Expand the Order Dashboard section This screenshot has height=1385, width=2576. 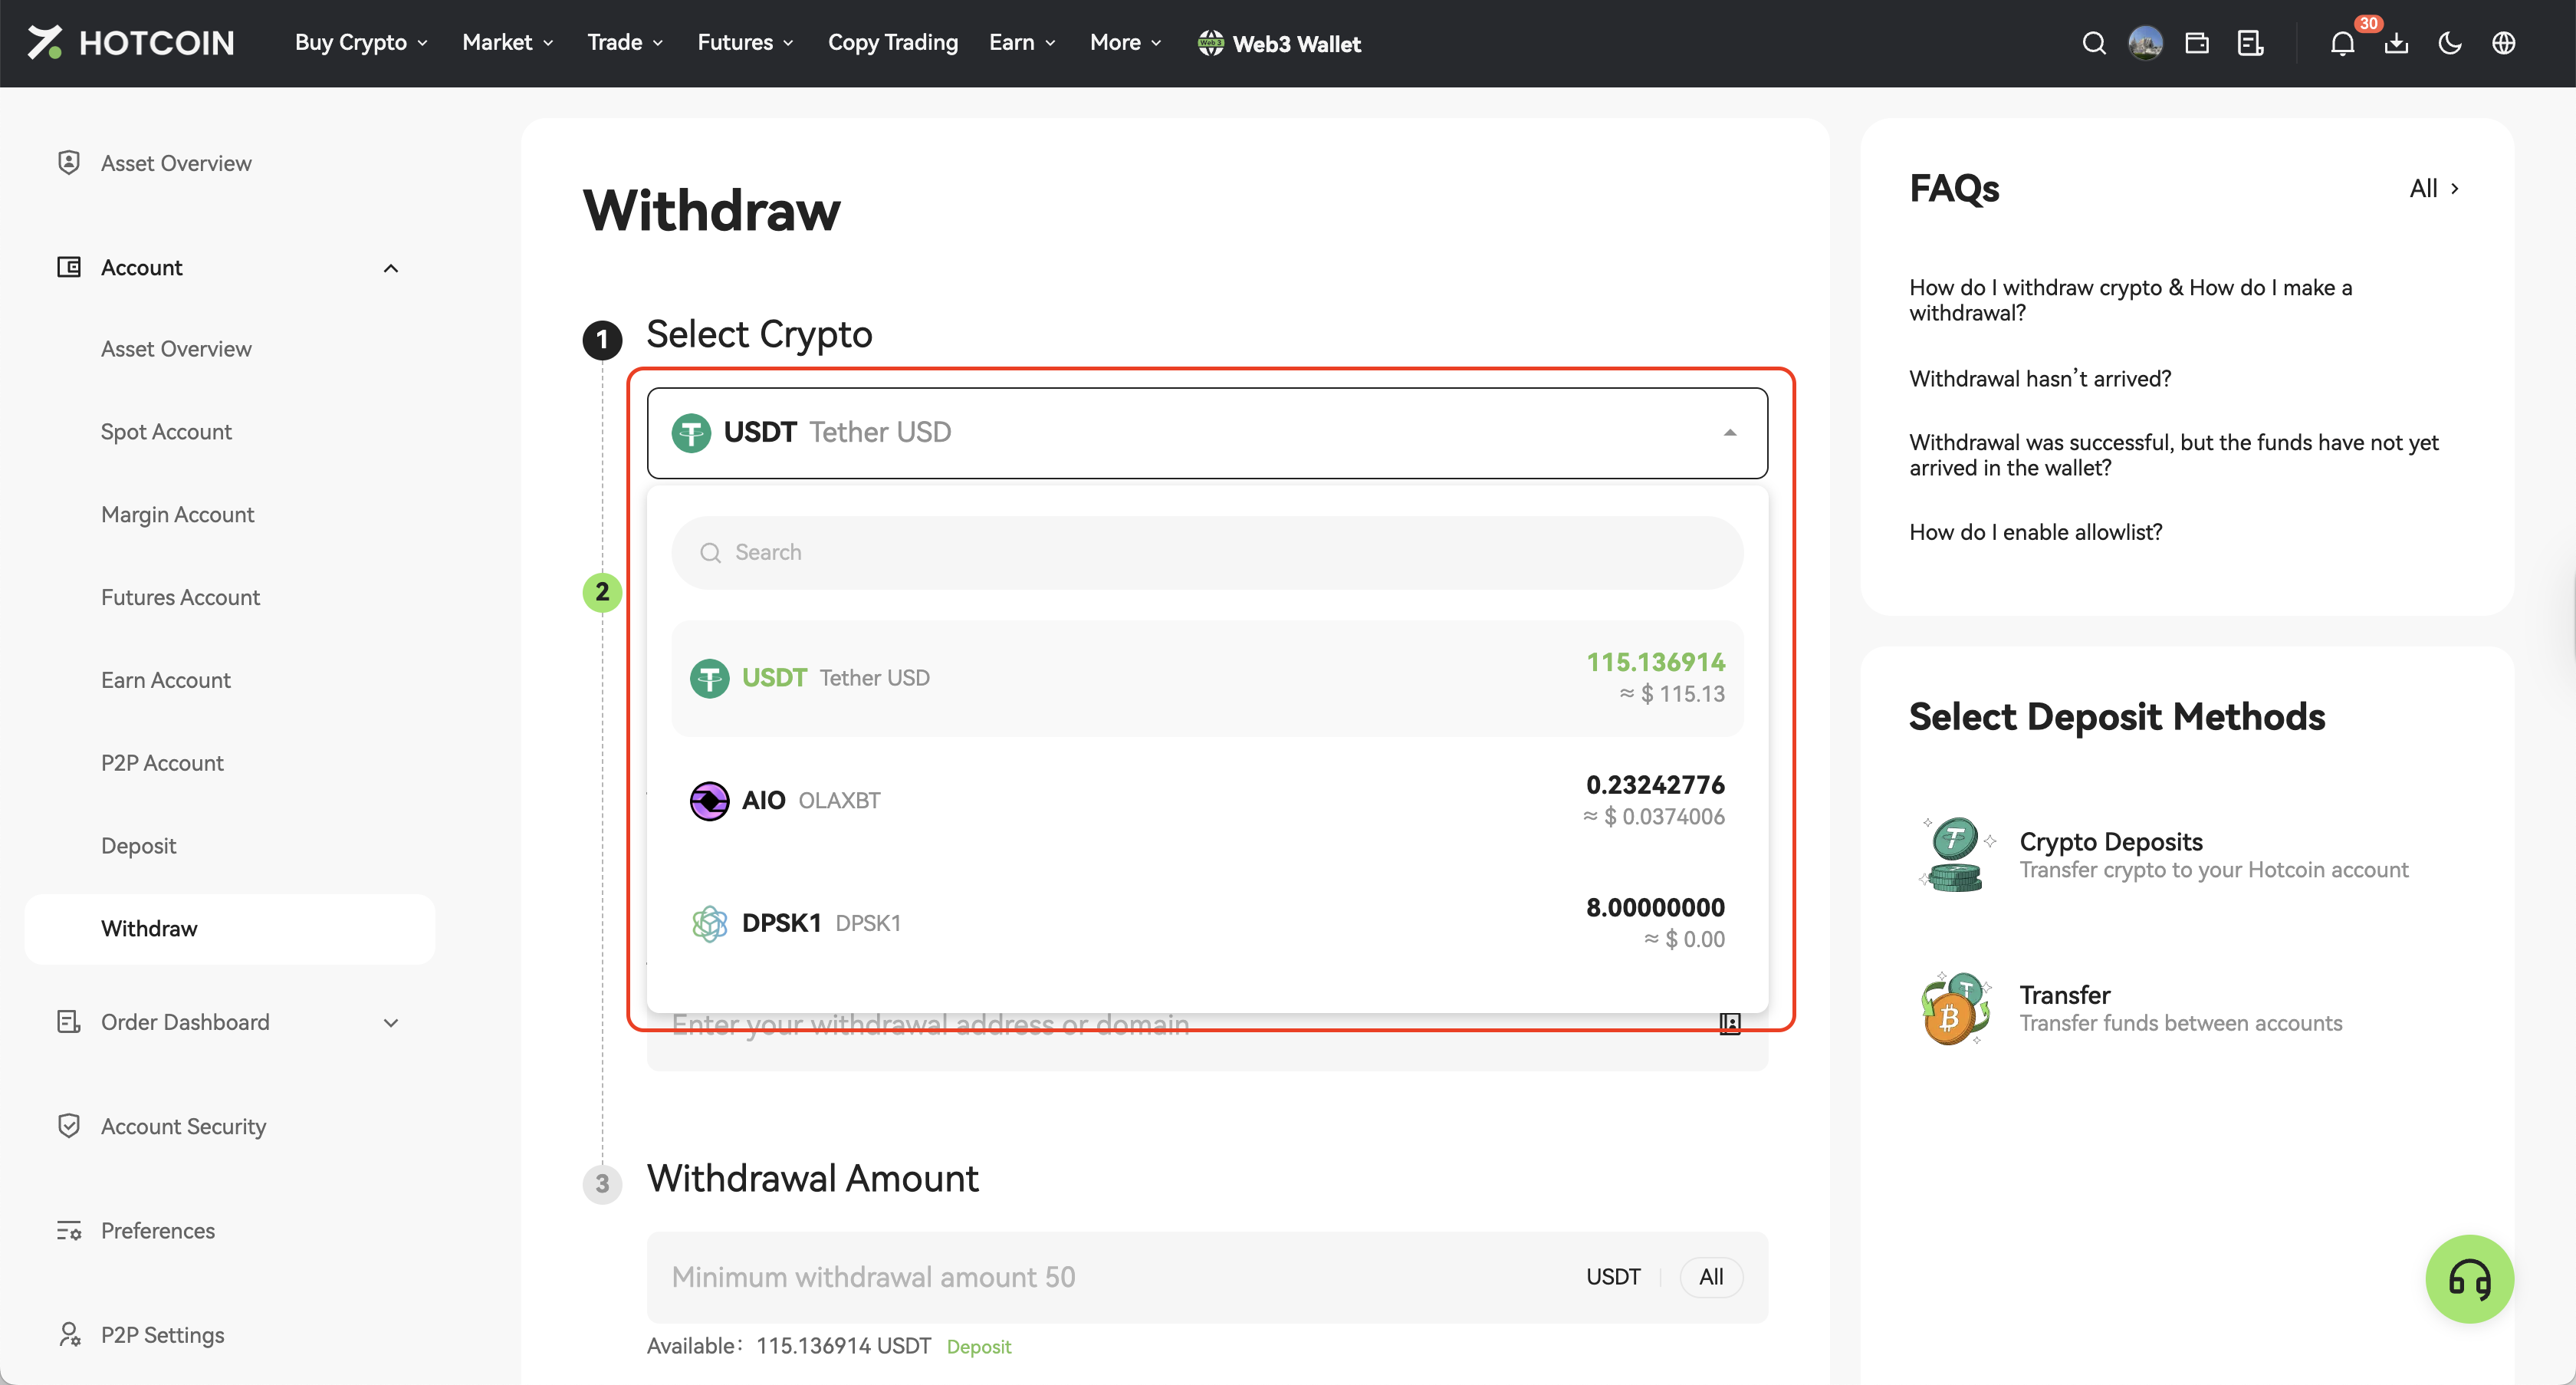(x=391, y=1022)
